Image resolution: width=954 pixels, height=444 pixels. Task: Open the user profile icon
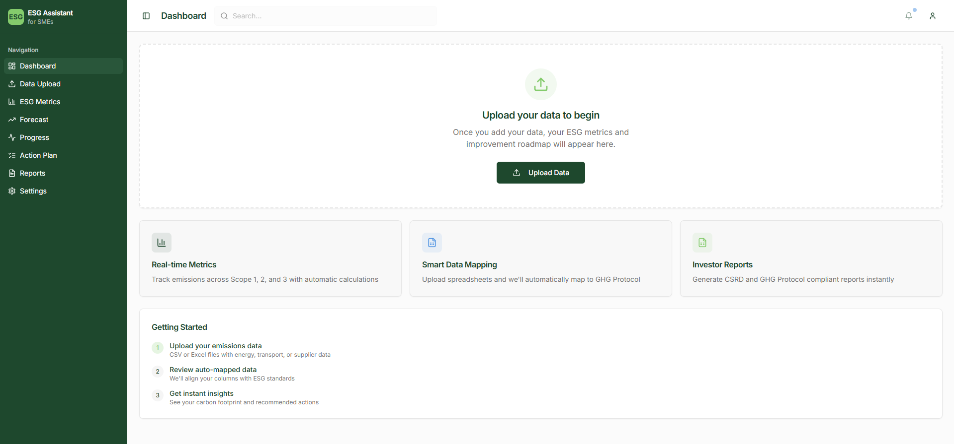pyautogui.click(x=933, y=16)
